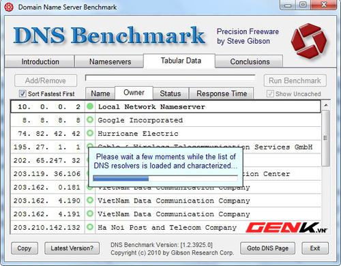341x266 pixels.
Task: Click the solid green dot for 10.0.0.2
Action: pos(90,106)
